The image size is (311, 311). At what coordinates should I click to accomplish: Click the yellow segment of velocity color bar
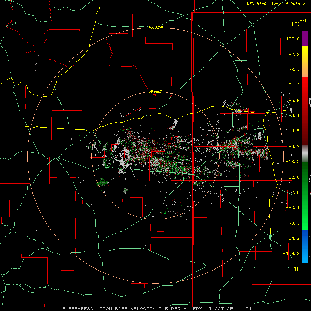coord(305,62)
